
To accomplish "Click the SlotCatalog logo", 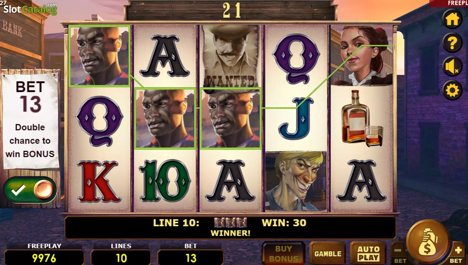I will [x=30, y=9].
